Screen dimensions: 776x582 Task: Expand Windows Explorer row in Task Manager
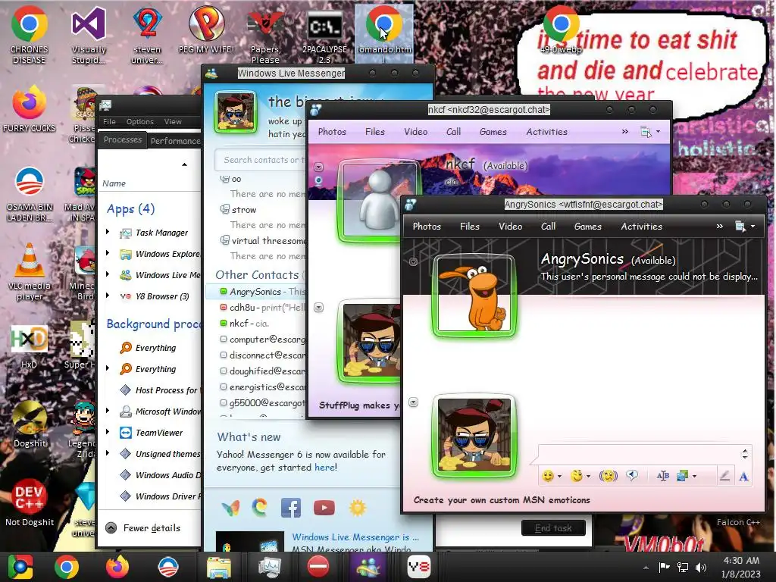(x=108, y=253)
